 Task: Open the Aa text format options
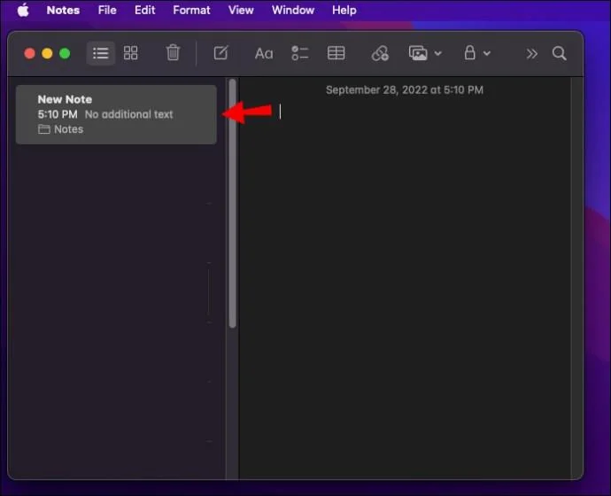click(x=264, y=53)
